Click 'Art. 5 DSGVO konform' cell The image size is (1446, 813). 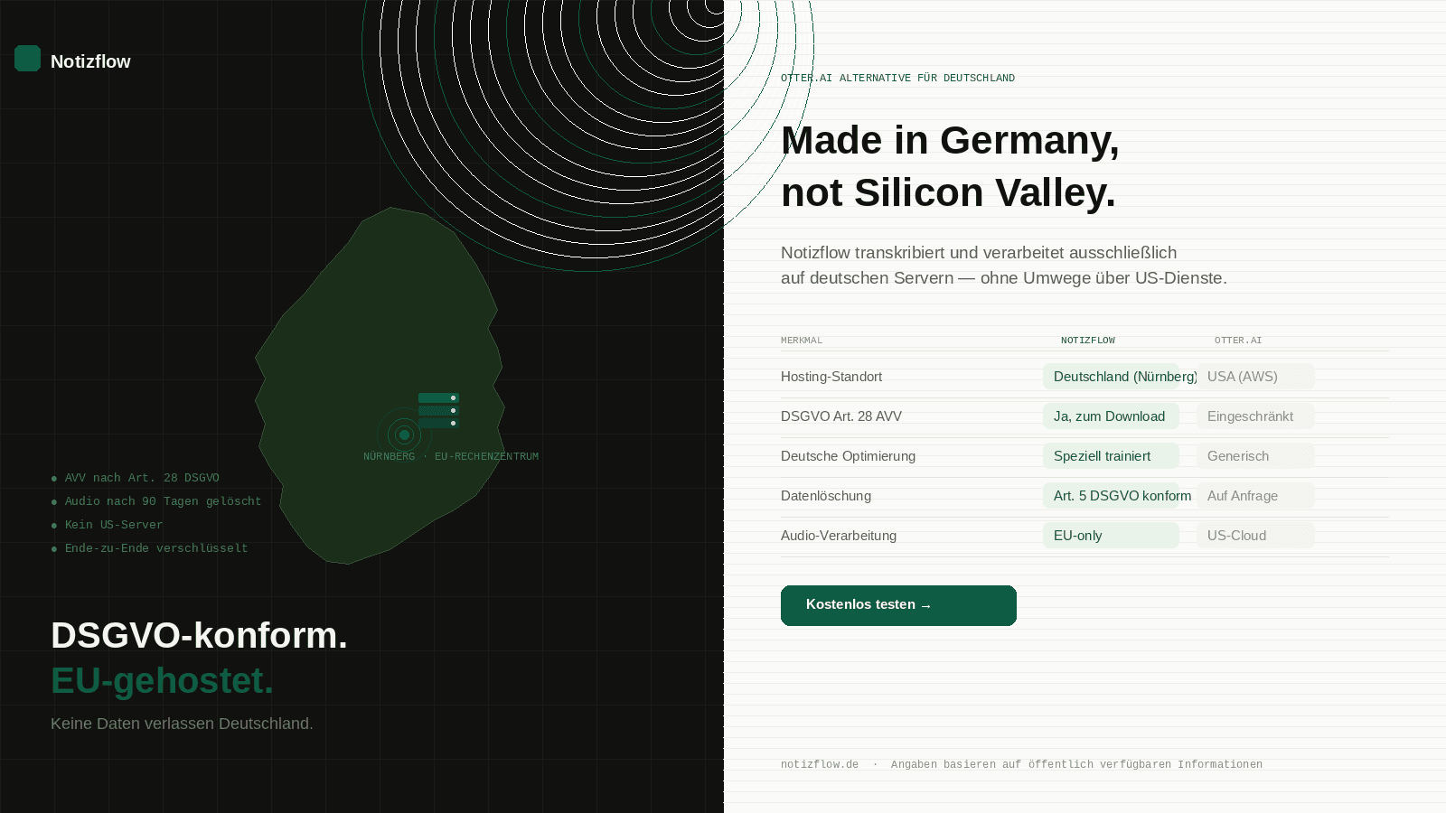[1111, 496]
